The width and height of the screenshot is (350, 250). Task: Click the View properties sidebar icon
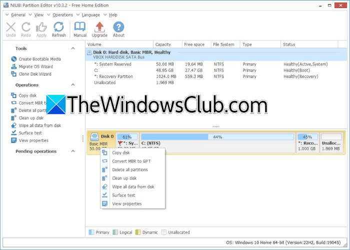14,140
